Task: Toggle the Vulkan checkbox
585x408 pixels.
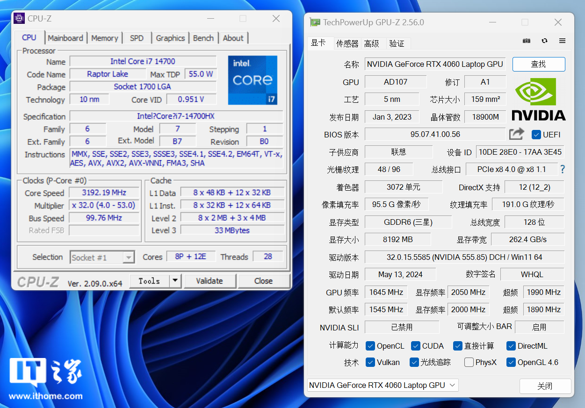Action: click(370, 362)
